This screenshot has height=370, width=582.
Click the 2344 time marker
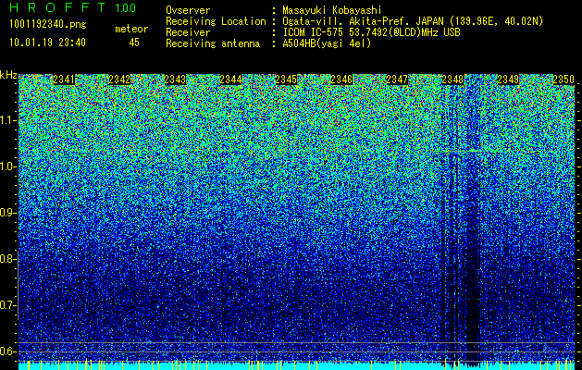coord(230,80)
